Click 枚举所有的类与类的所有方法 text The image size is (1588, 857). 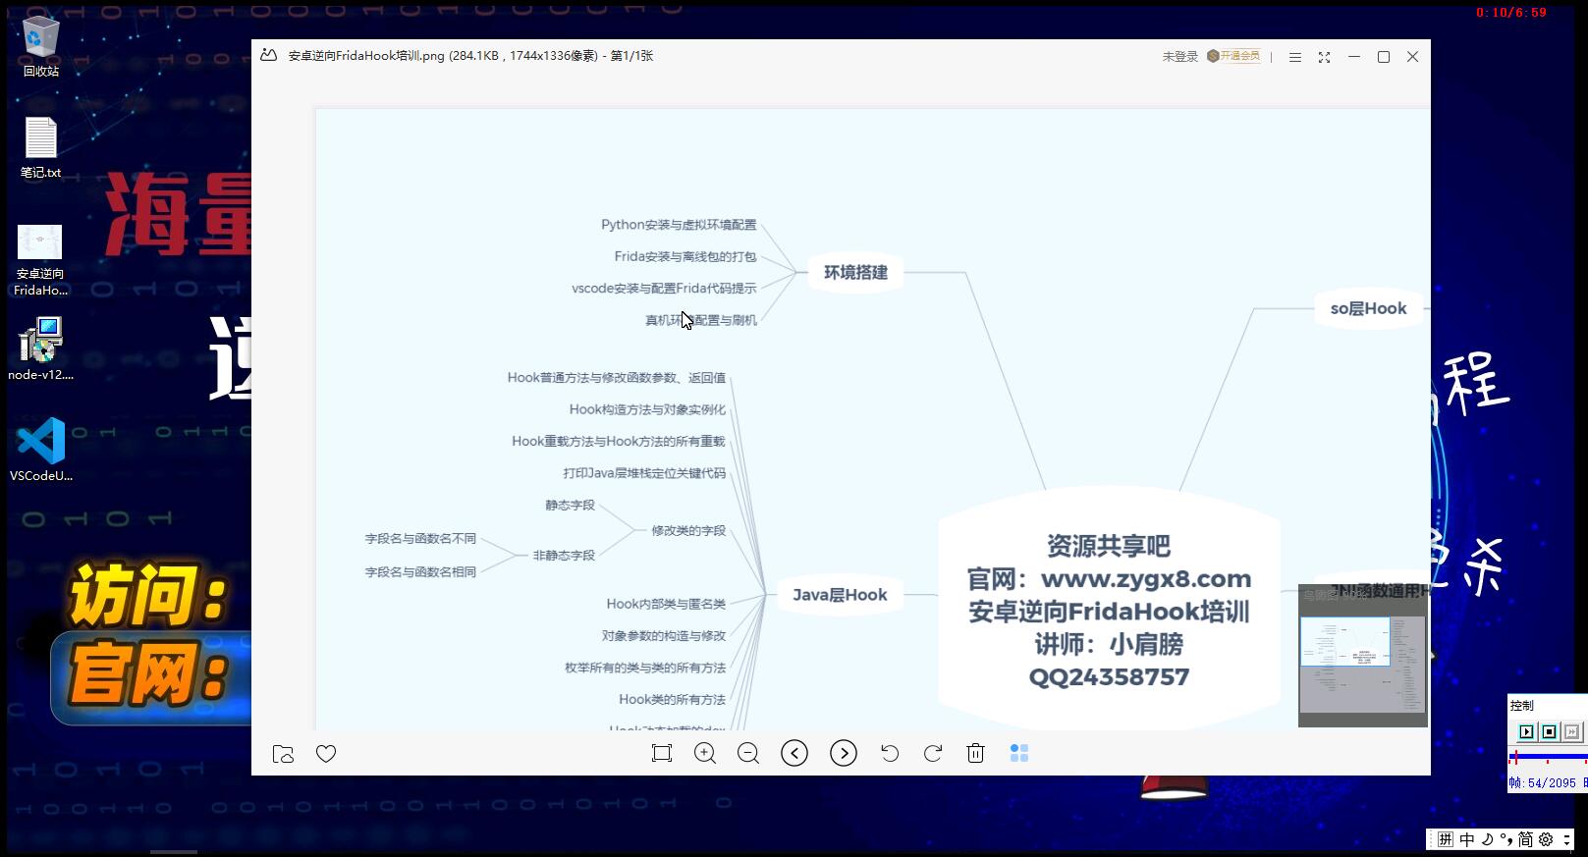[x=645, y=668]
